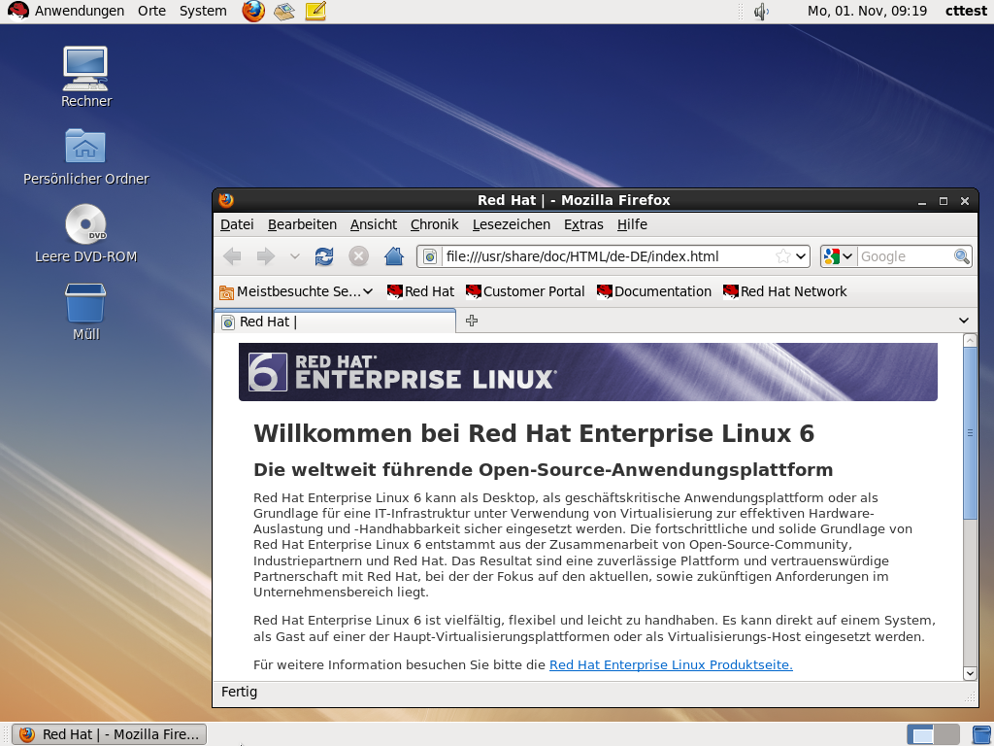Switch to the second workspace in the pager
Screen dimensions: 994x746
[946, 735]
